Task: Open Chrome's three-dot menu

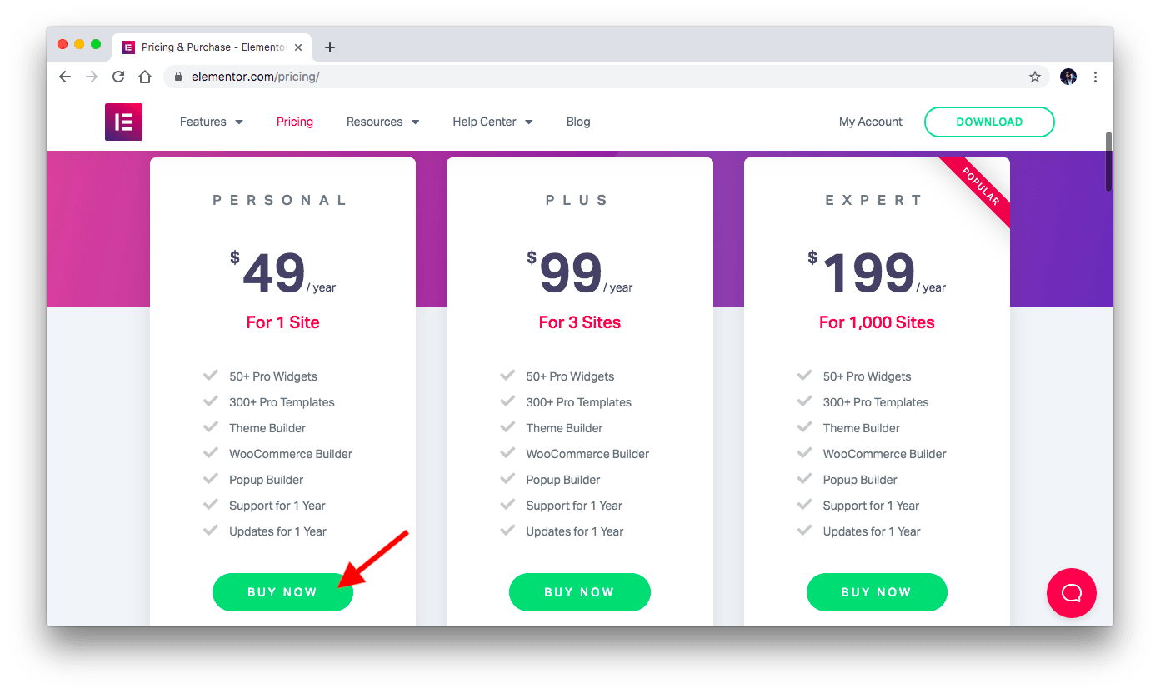Action: pyautogui.click(x=1095, y=77)
